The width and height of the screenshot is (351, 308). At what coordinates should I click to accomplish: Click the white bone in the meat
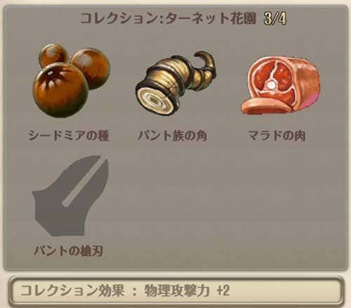click(x=271, y=84)
